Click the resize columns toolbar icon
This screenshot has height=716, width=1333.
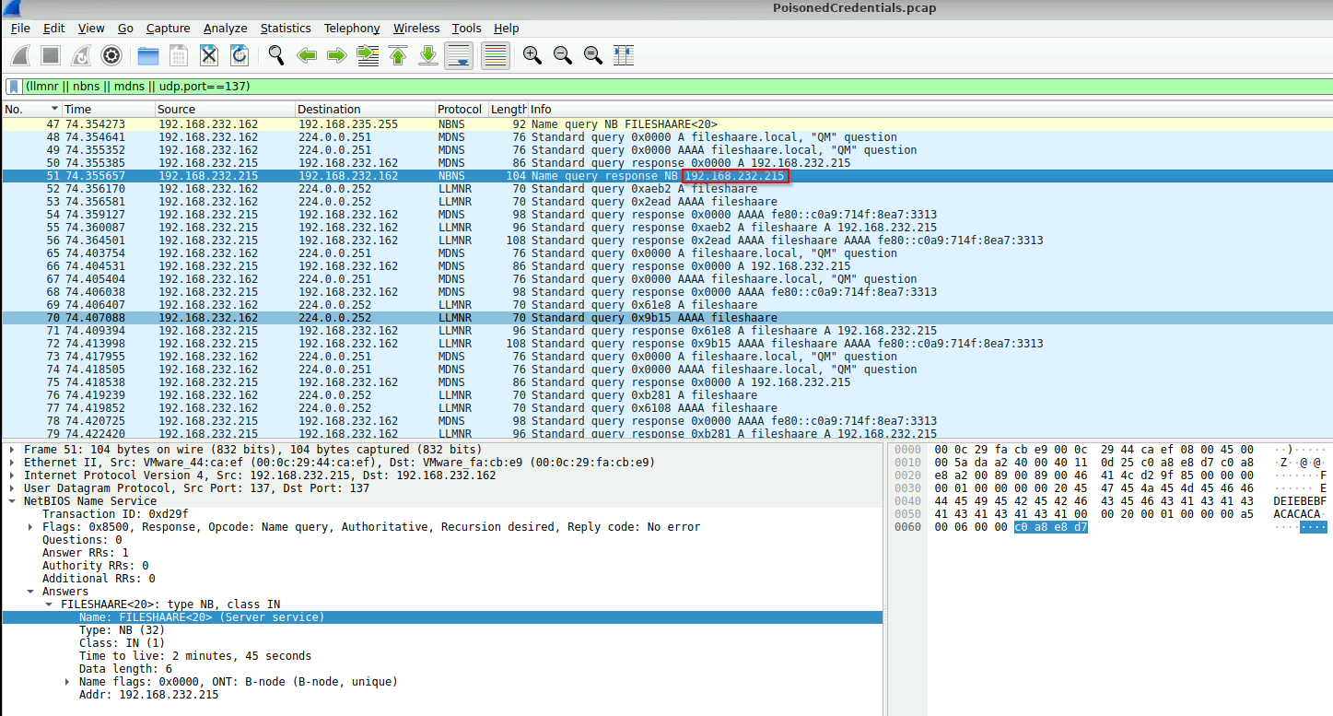624,56
